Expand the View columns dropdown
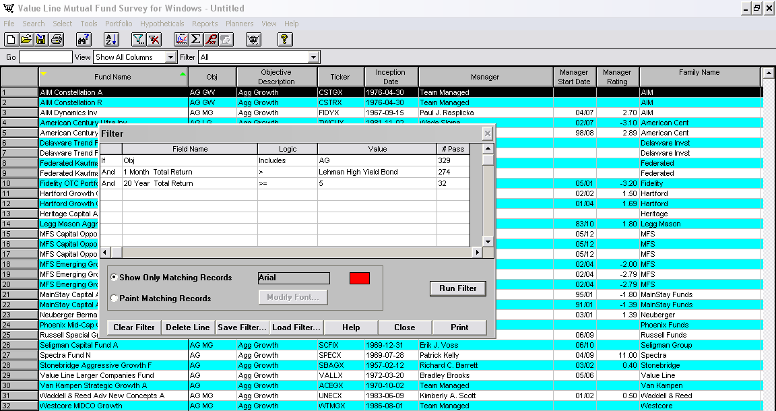This screenshot has height=411, width=776. point(170,57)
